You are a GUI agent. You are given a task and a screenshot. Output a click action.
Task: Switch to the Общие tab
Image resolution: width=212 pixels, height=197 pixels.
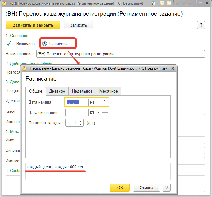pos(36,91)
